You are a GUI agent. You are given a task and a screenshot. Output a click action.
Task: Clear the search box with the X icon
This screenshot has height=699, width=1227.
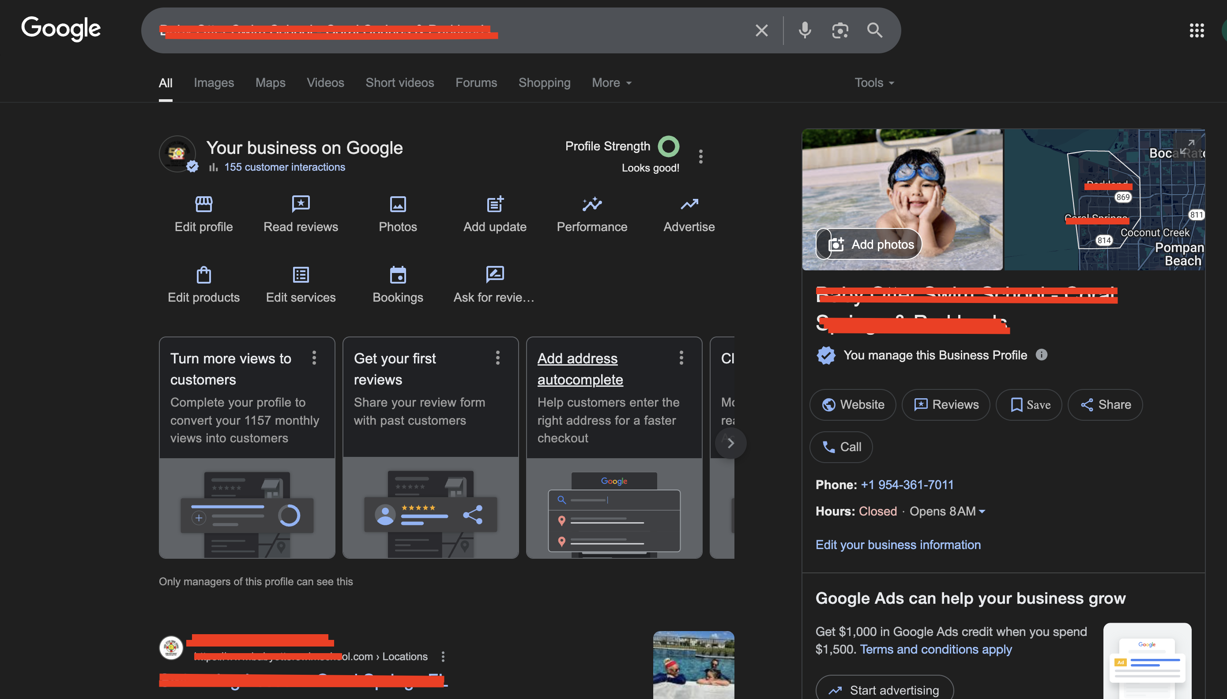761,30
